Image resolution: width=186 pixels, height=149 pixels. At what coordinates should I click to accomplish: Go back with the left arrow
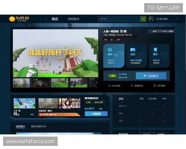(x=35, y=19)
